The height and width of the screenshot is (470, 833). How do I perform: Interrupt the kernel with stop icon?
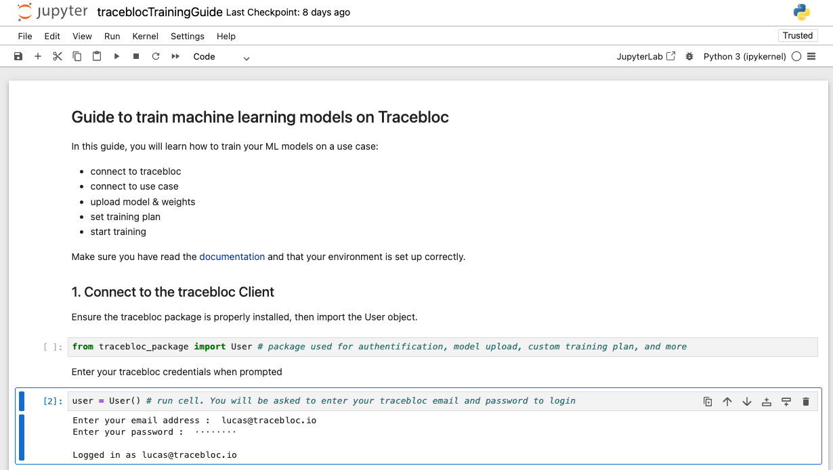(136, 57)
